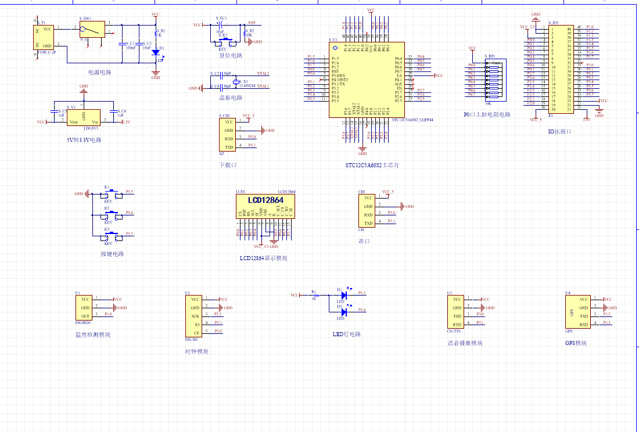Select the DS18B20 temperature sensor U1
The image size is (639, 432).
click(x=84, y=307)
